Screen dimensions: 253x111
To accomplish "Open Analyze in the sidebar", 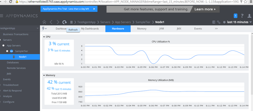I will [7, 96].
